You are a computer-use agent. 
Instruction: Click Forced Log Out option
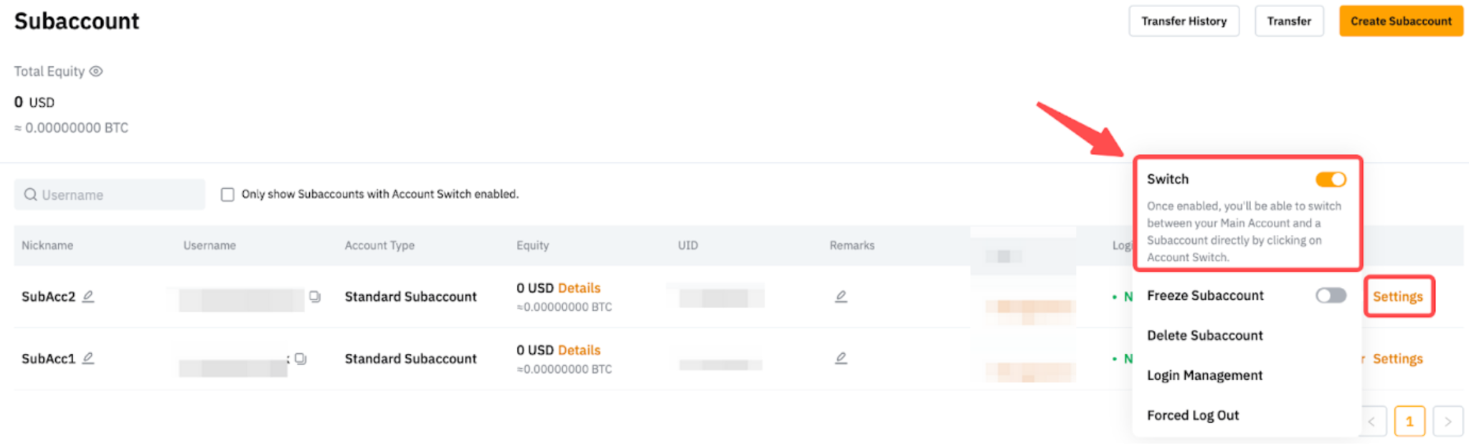[x=1193, y=415]
